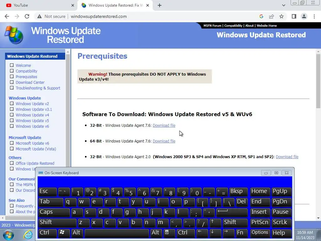Click the down arrow key on on-screen keyboard
The image size is (321, 241).
click(x=215, y=233)
